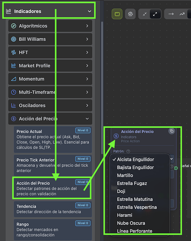The height and width of the screenshot is (241, 191).
Task: Select the zigzag arrow connector icon
Action: 182,14
